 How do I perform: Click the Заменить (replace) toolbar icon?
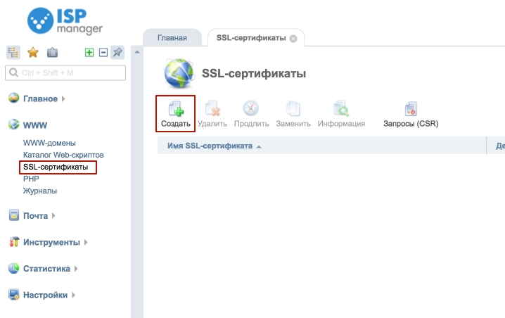pos(293,109)
